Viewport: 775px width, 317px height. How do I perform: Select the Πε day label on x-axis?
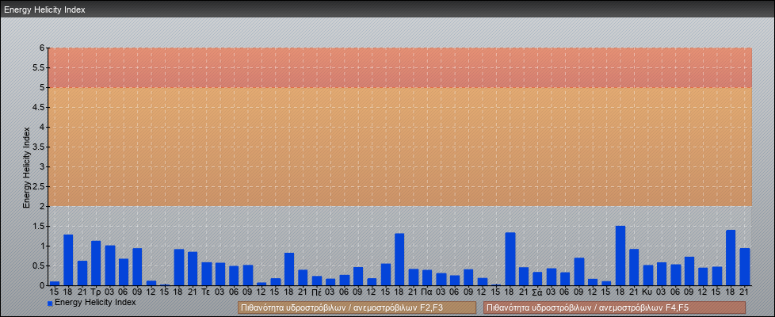click(x=316, y=292)
